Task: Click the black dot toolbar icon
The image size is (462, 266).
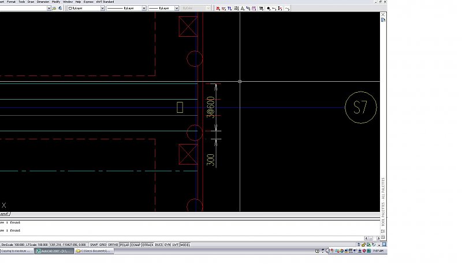Action: pyautogui.click(x=269, y=9)
